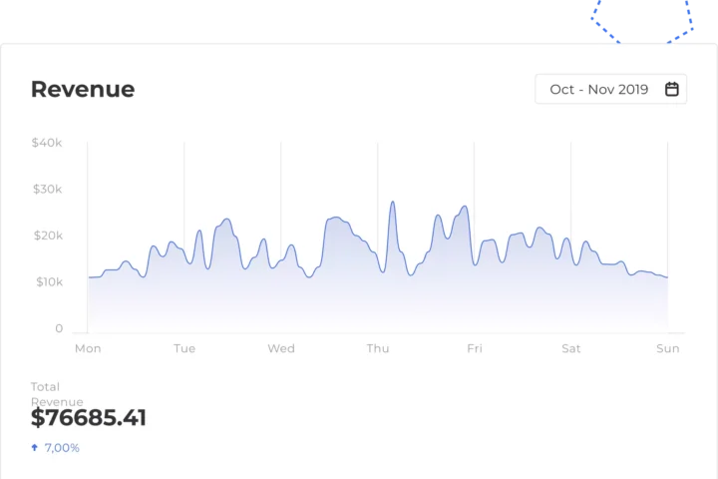Click the Wed axis label
Viewport: 718px width, 479px height.
click(x=281, y=348)
